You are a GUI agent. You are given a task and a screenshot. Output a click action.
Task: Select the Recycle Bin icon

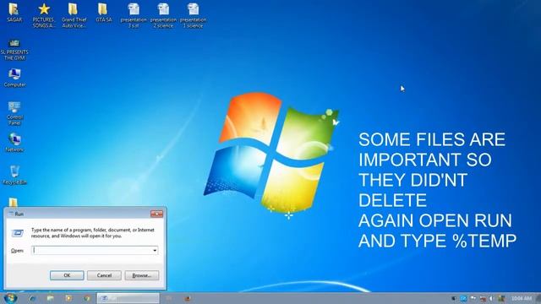(x=14, y=175)
